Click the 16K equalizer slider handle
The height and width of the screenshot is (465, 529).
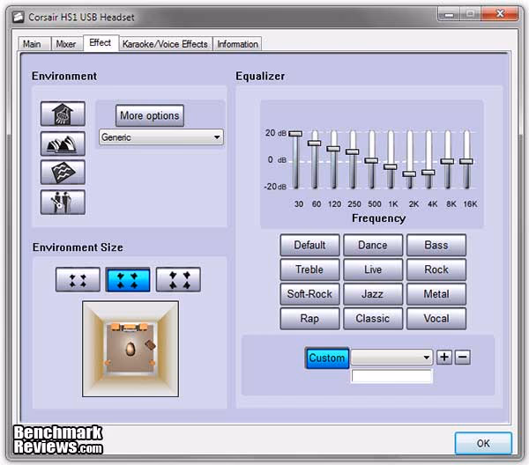pos(466,161)
